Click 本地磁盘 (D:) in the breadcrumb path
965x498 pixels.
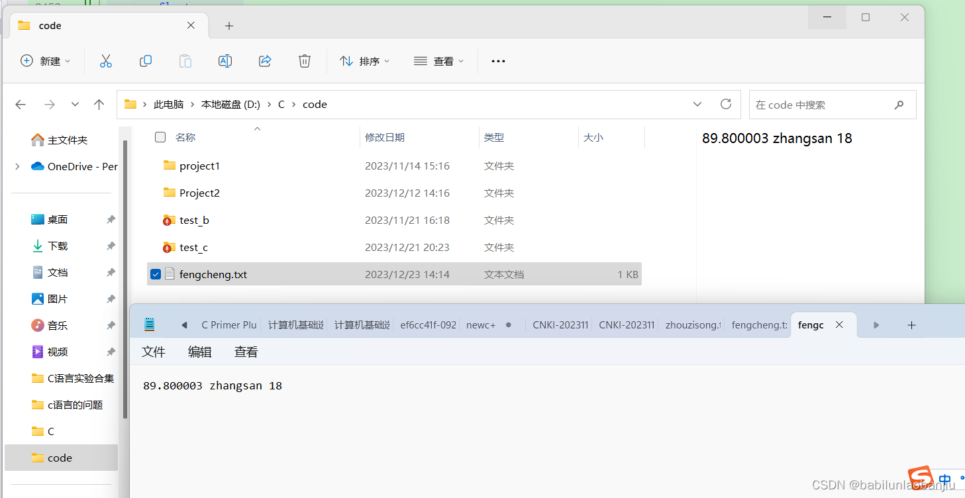(230, 104)
